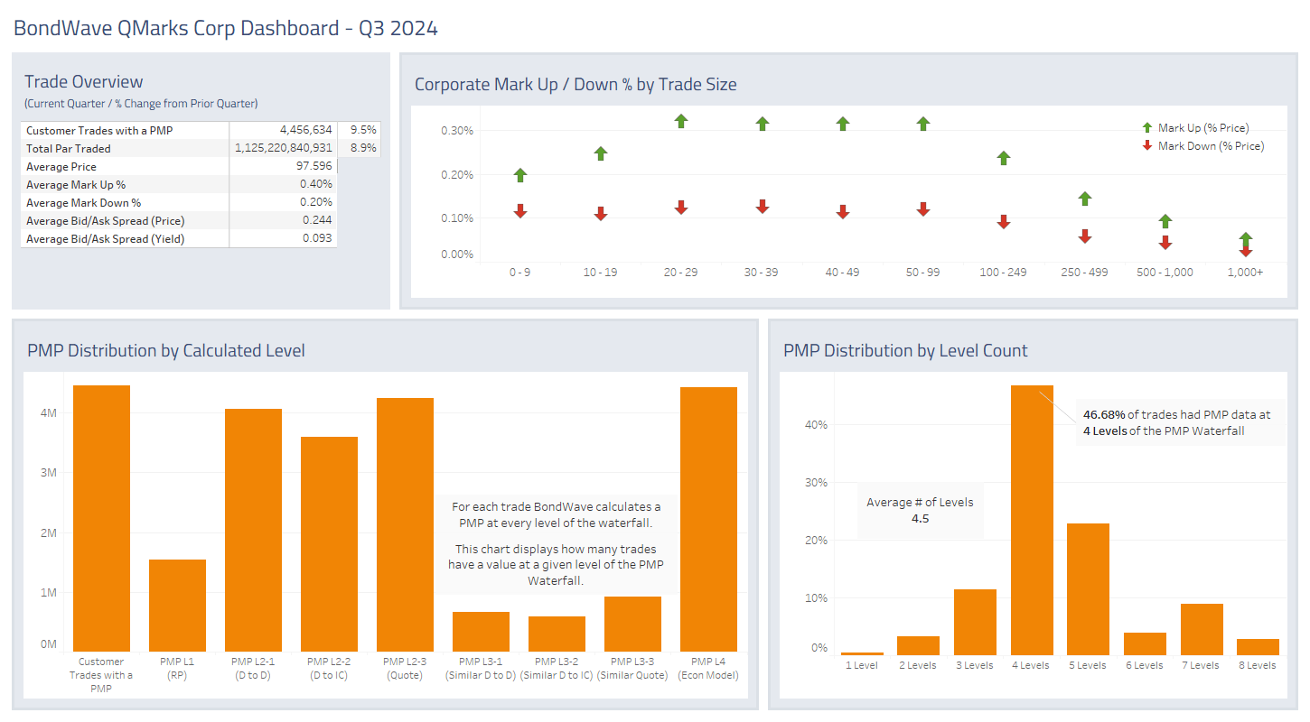Select the PMP Distribution by Level Count title
Image resolution: width=1310 pixels, height=722 pixels.
[905, 351]
